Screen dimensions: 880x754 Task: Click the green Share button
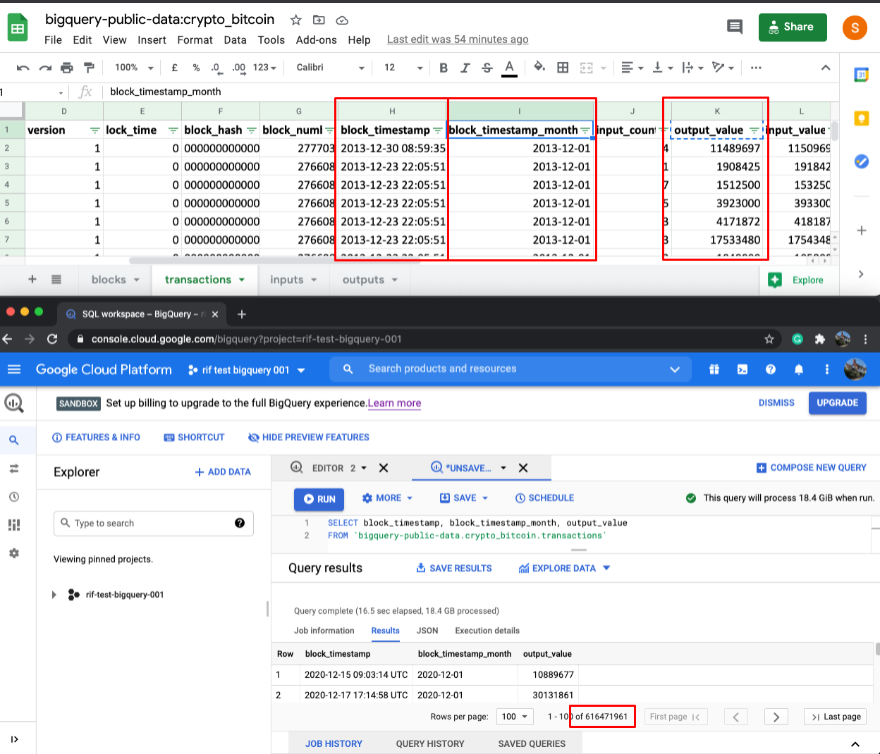793,27
